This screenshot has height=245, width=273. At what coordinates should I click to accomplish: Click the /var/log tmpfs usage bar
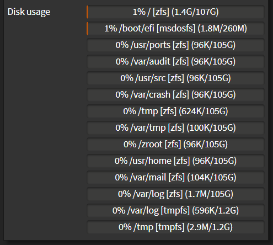pyautogui.click(x=175, y=211)
